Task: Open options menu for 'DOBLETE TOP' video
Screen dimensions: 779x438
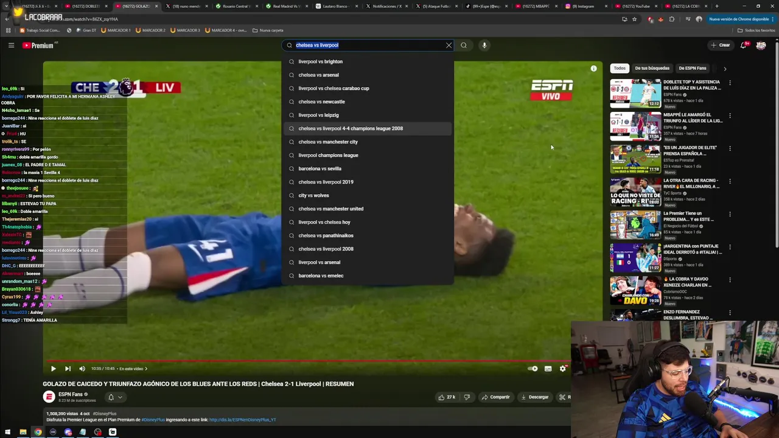Action: tap(730, 83)
